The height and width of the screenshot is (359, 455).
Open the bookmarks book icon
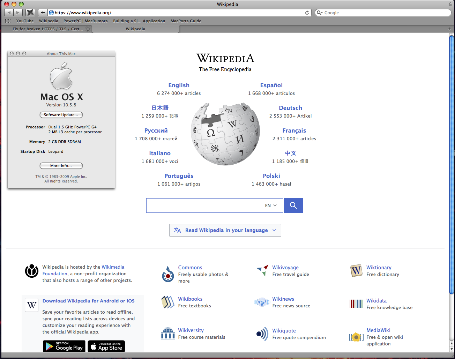(x=8, y=21)
